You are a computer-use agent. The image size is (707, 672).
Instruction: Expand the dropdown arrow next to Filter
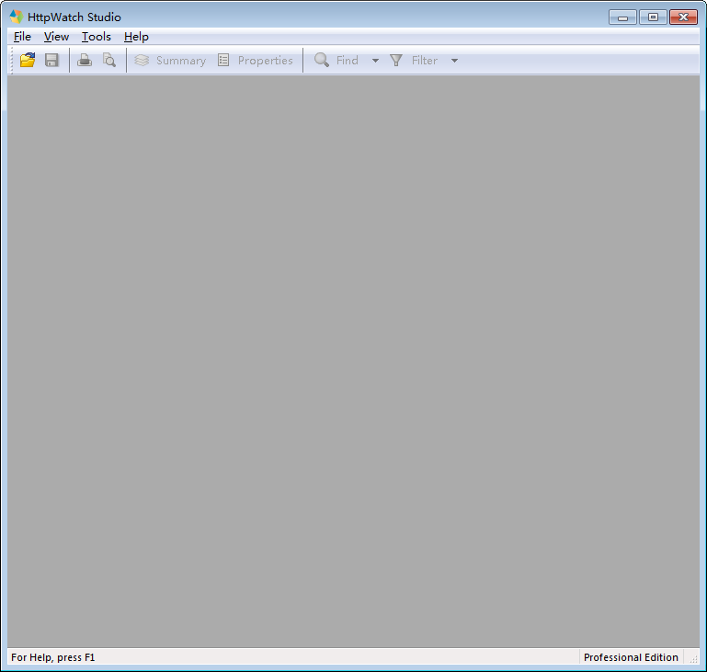(x=454, y=61)
